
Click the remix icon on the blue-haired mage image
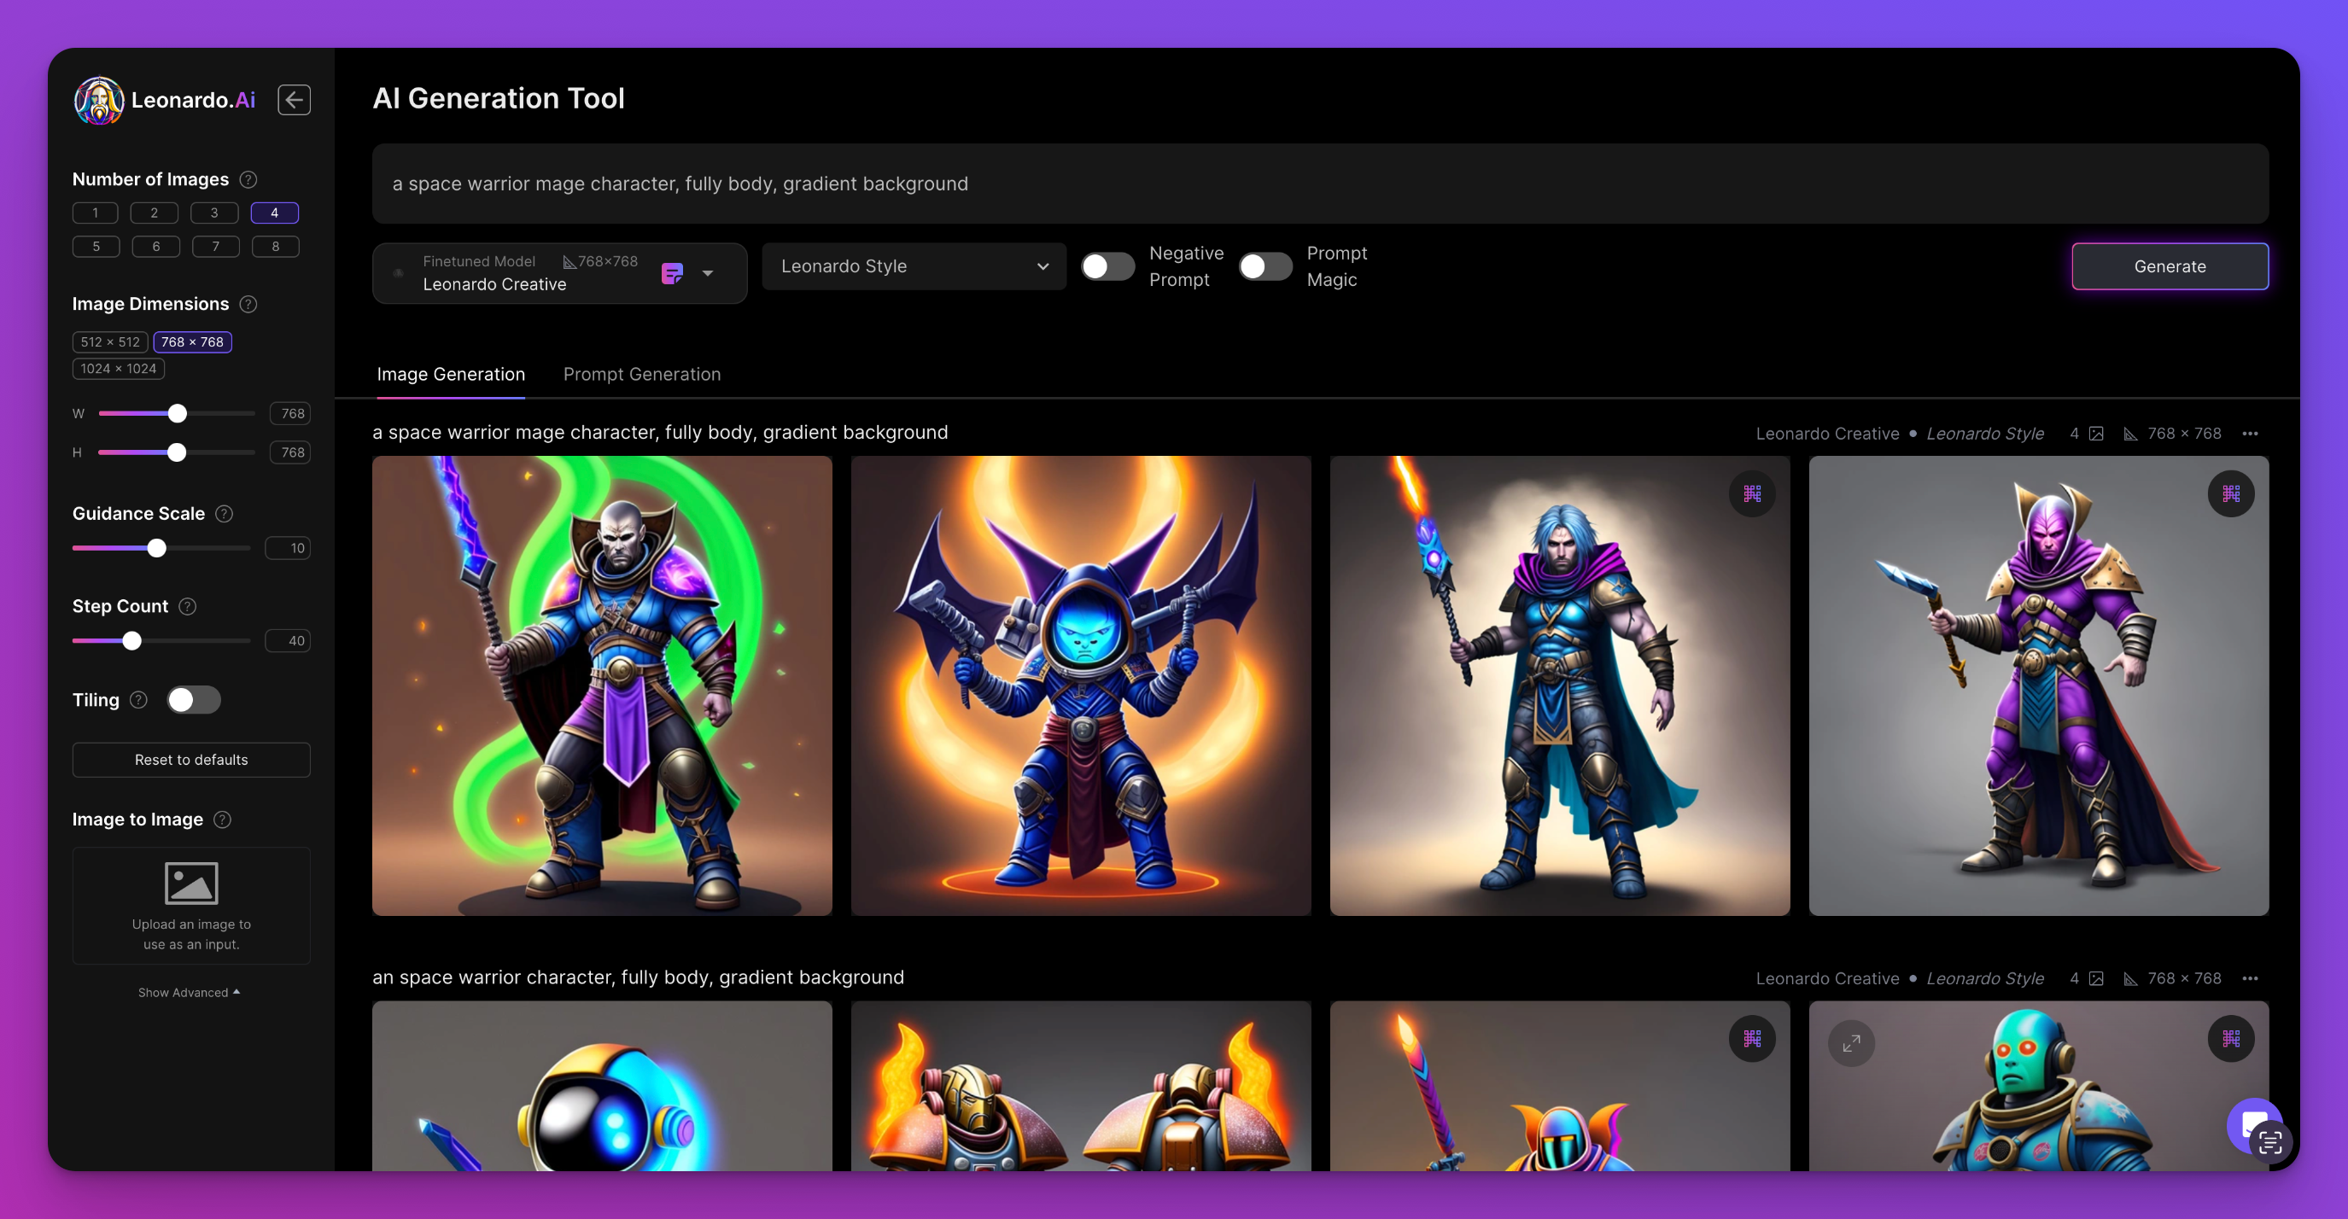[x=1752, y=493]
